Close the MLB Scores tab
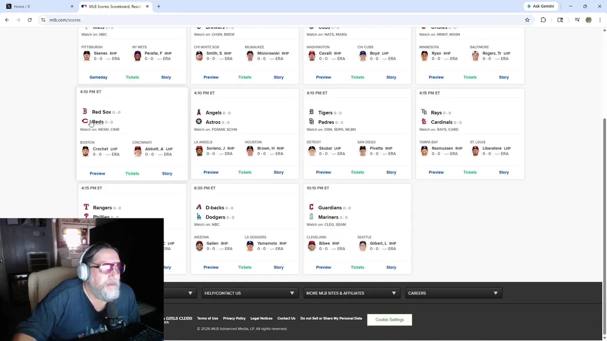The width and height of the screenshot is (607, 341). [x=147, y=7]
